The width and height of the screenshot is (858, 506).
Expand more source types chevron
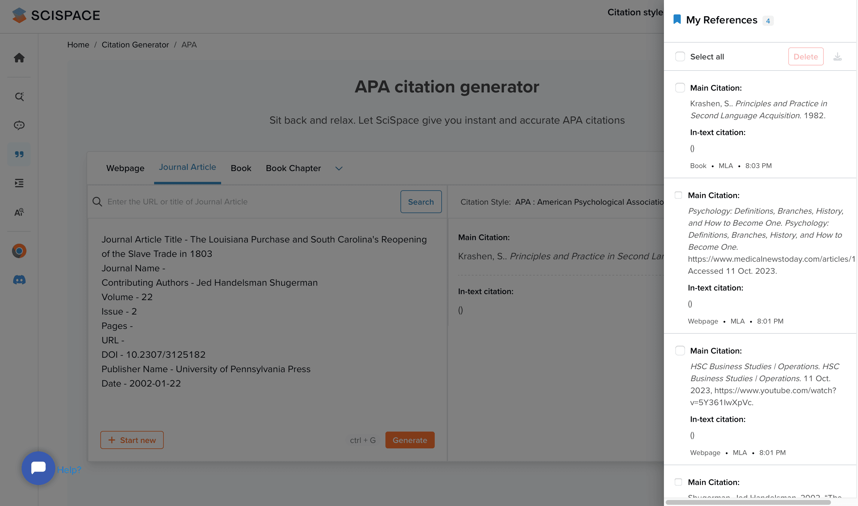tap(339, 168)
